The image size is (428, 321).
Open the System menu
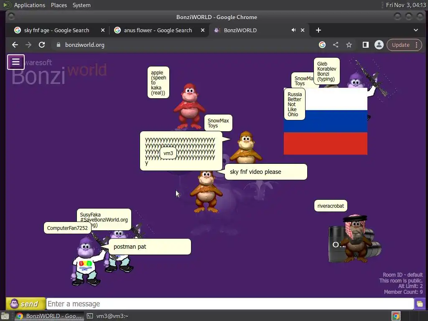82,5
